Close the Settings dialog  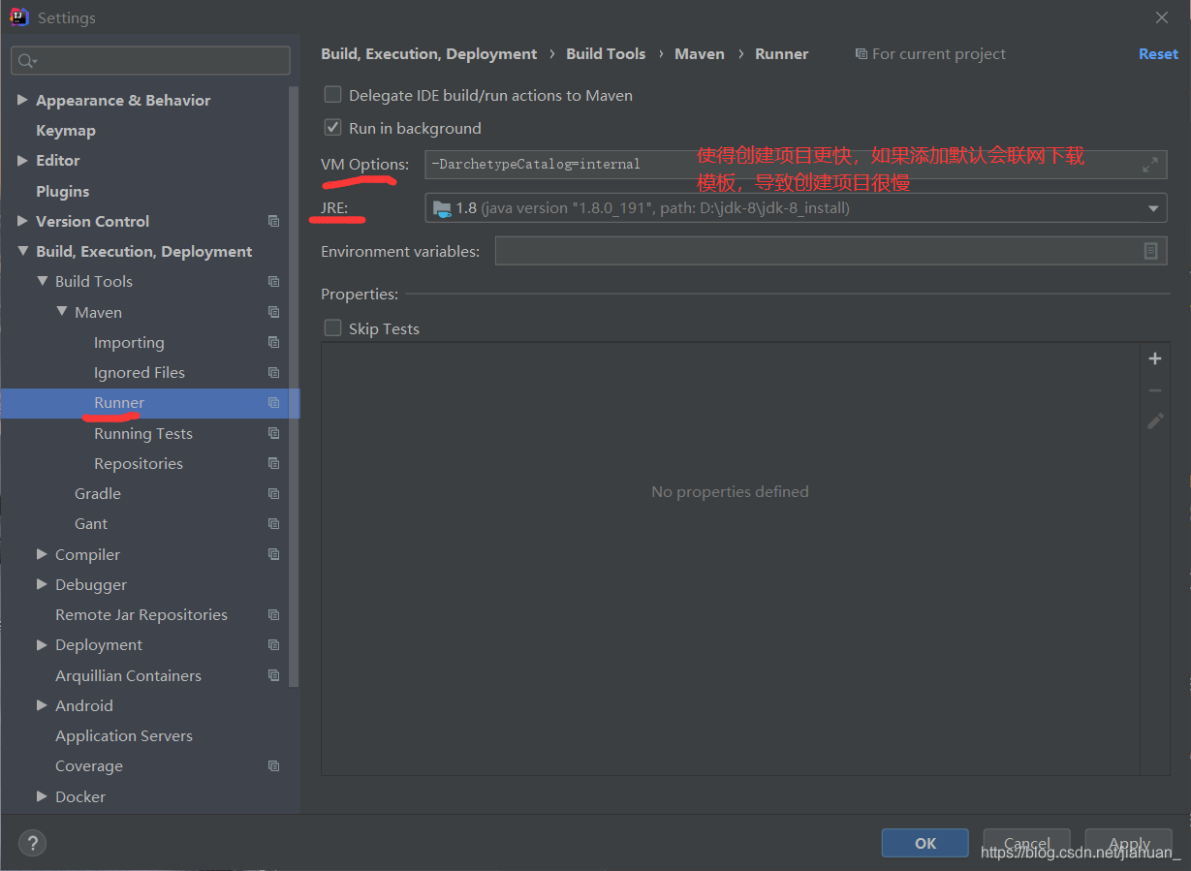point(1162,17)
